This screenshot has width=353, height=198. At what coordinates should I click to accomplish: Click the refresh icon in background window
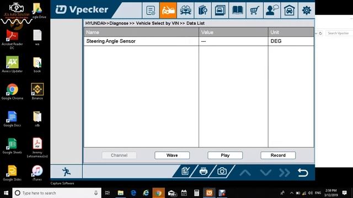320,33
